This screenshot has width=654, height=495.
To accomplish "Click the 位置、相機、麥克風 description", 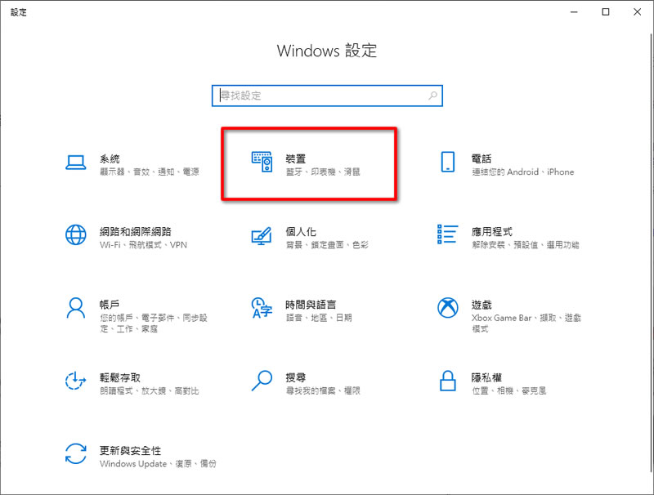I will (x=508, y=390).
